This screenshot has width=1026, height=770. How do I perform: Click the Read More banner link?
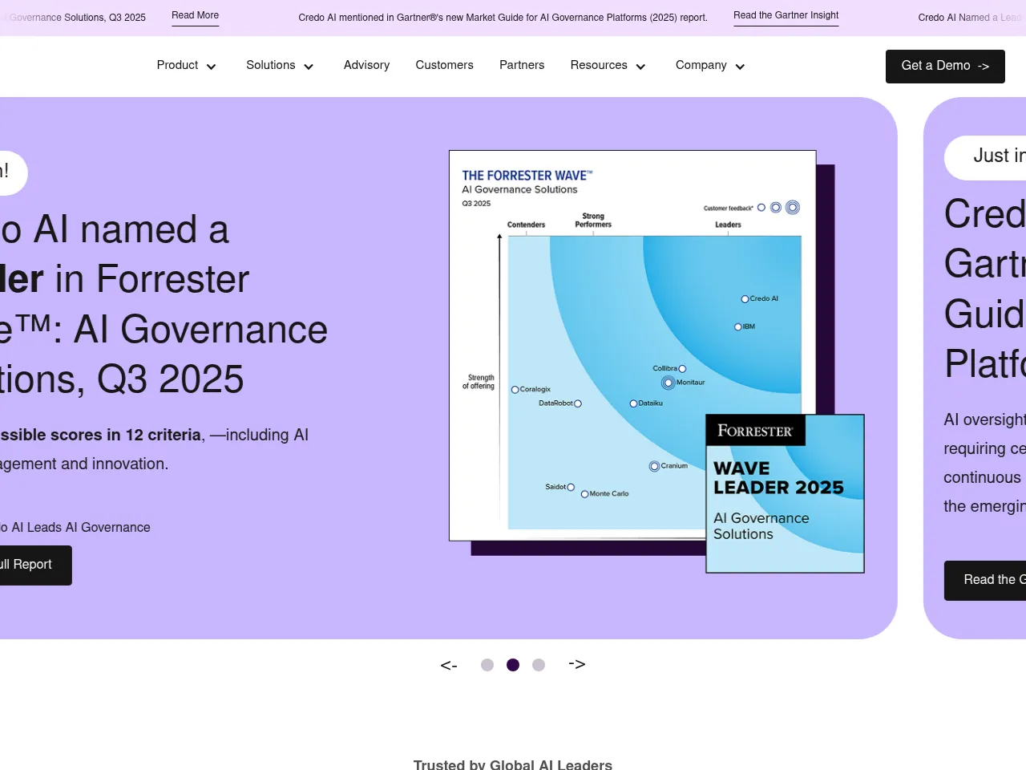pyautogui.click(x=195, y=16)
